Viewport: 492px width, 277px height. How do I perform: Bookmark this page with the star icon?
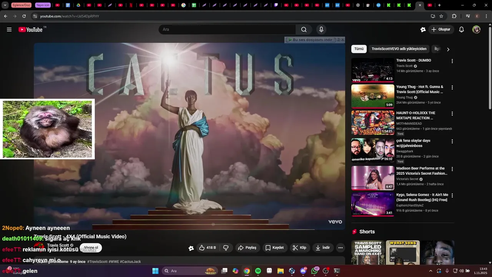[x=441, y=16]
